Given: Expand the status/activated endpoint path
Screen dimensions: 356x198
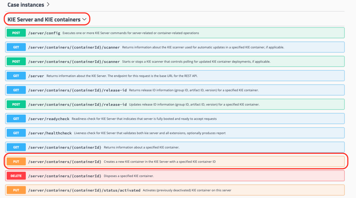Looking at the screenshot, I should [84, 190].
